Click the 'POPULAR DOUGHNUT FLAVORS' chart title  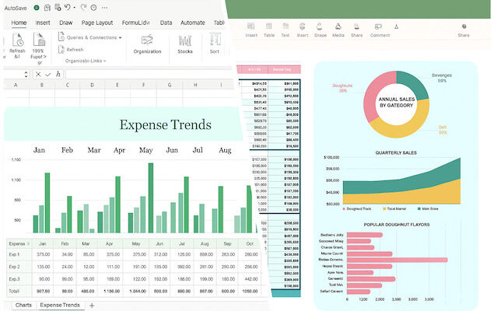tap(396, 225)
